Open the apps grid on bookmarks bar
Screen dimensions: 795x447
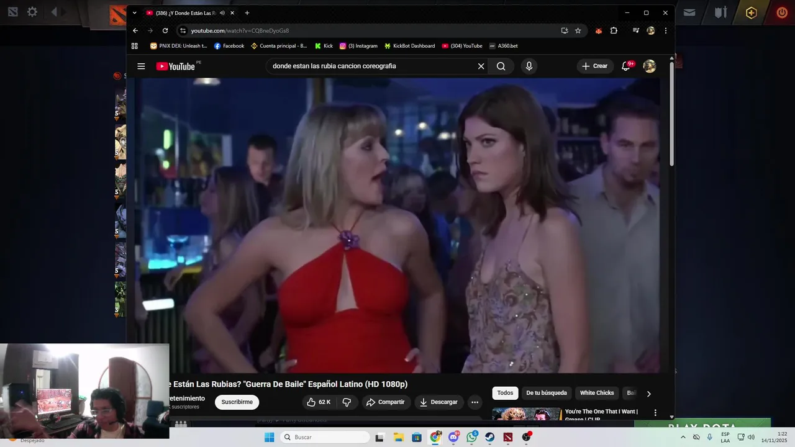coord(135,46)
